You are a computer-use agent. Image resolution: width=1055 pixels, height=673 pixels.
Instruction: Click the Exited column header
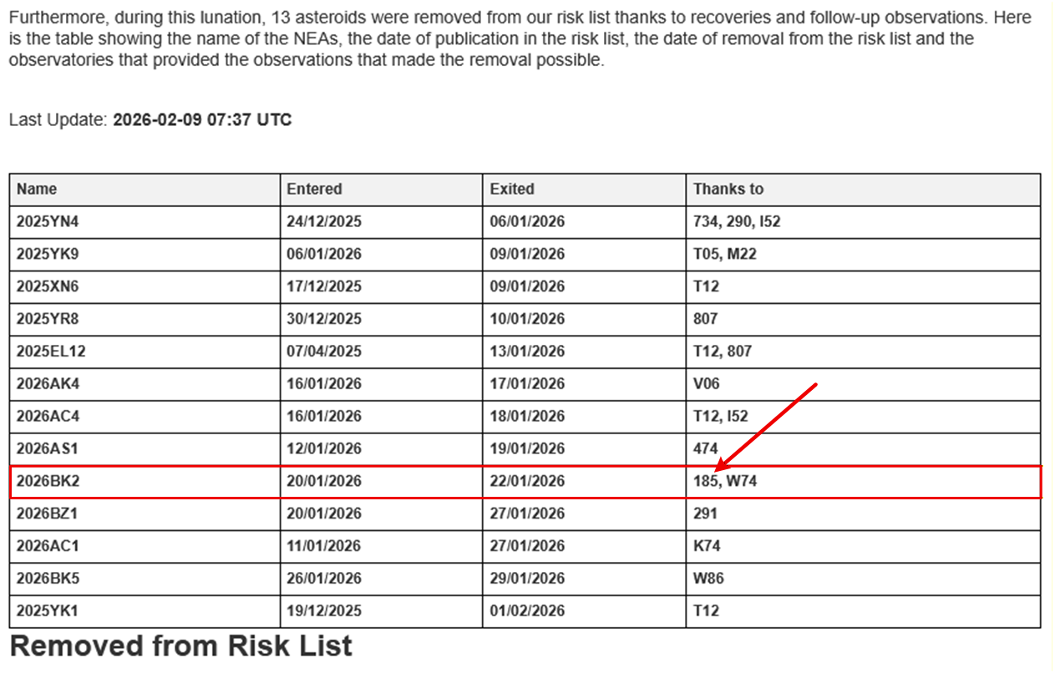click(512, 189)
